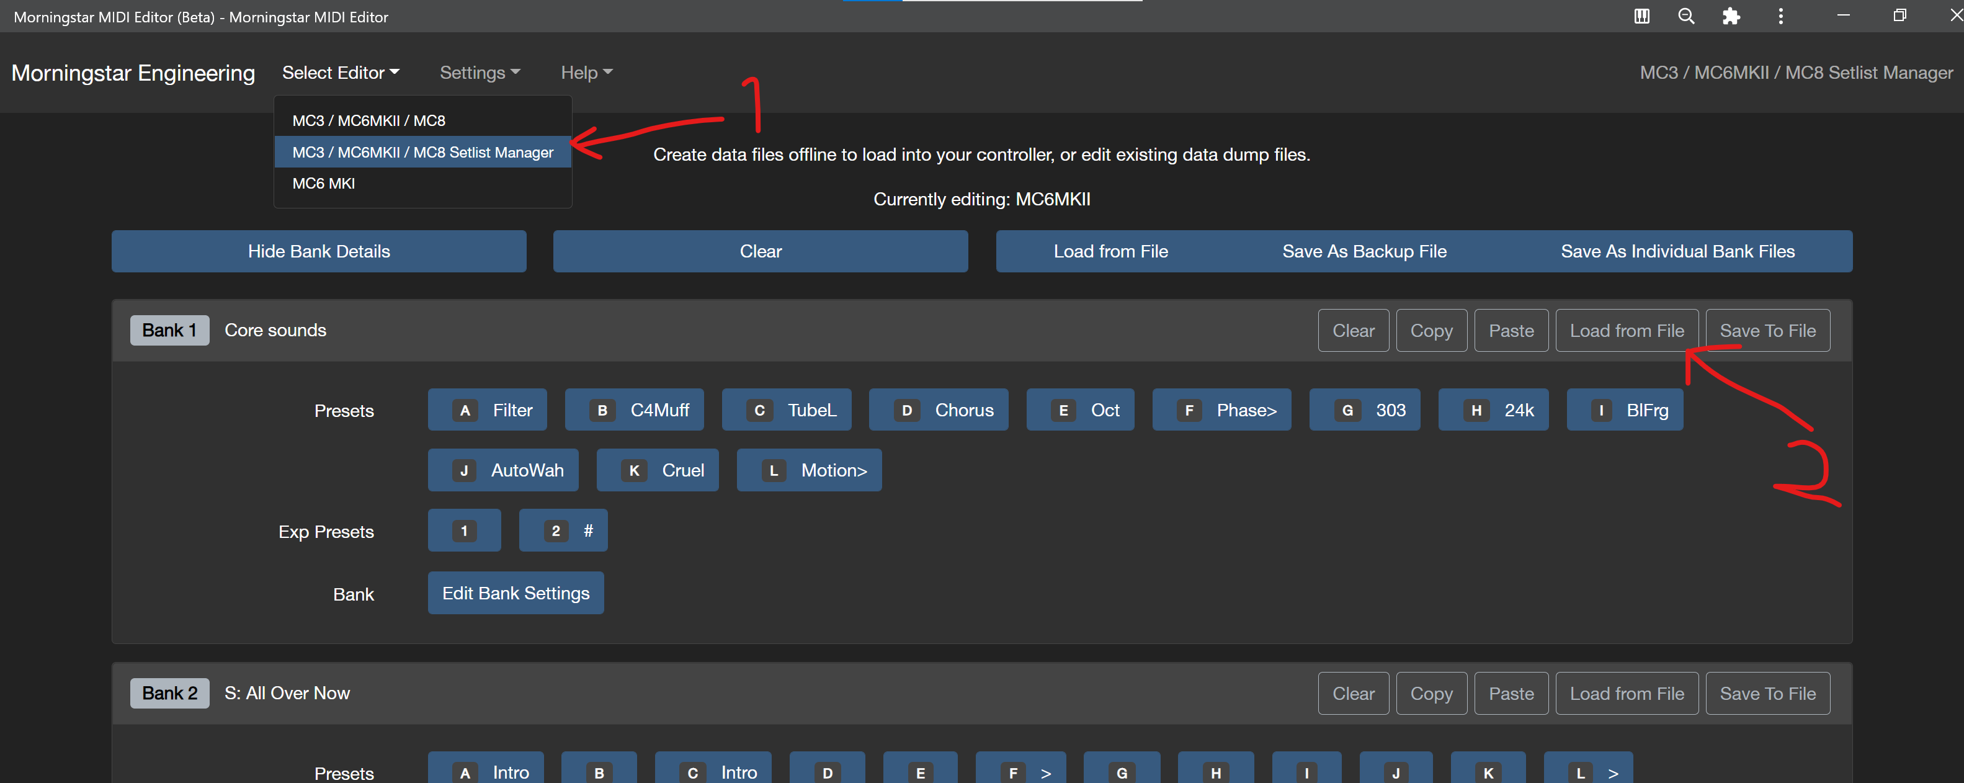Click 'Currently editing: MC6MKII' text
This screenshot has height=783, width=1964.
982,199
